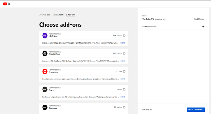Click the Sports Plus channel icon
The width and height of the screenshot is (211, 114).
tap(45, 53)
